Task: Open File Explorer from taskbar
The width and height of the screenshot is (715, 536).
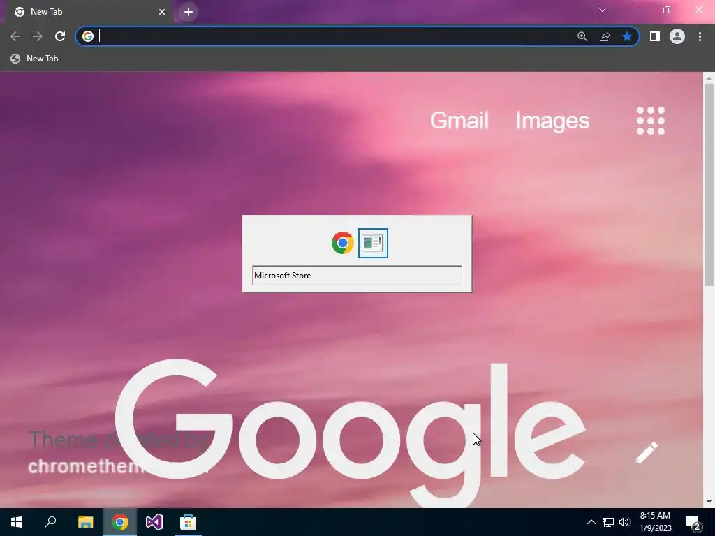Action: tap(85, 522)
